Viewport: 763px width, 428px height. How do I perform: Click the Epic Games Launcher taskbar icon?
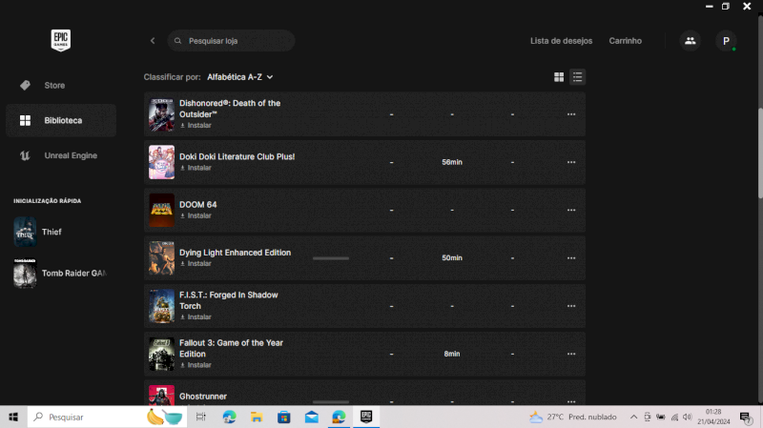(x=366, y=417)
